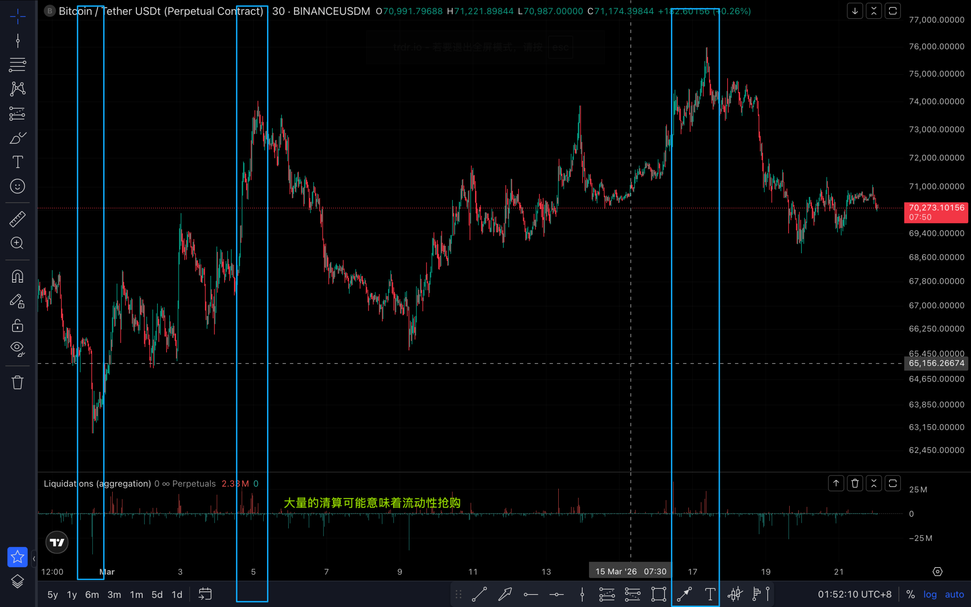971x607 pixels.
Task: Switch time range to 1d
Action: (x=176, y=594)
